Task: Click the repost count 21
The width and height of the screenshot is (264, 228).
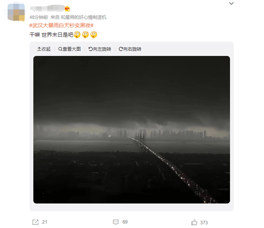Action: (x=45, y=222)
